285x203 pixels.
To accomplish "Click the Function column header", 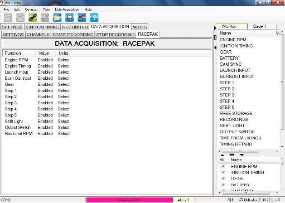I will tap(19, 53).
